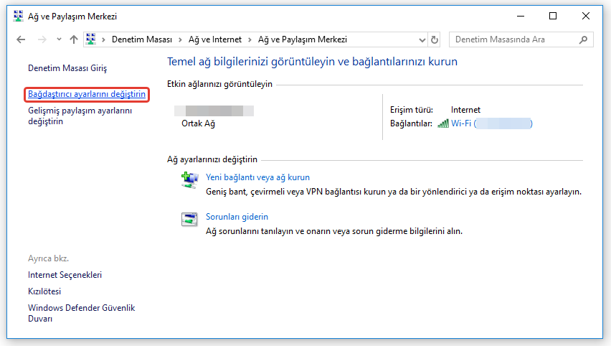Click the Denetim Masasında Ara search field
This screenshot has height=346, width=611.
513,40
